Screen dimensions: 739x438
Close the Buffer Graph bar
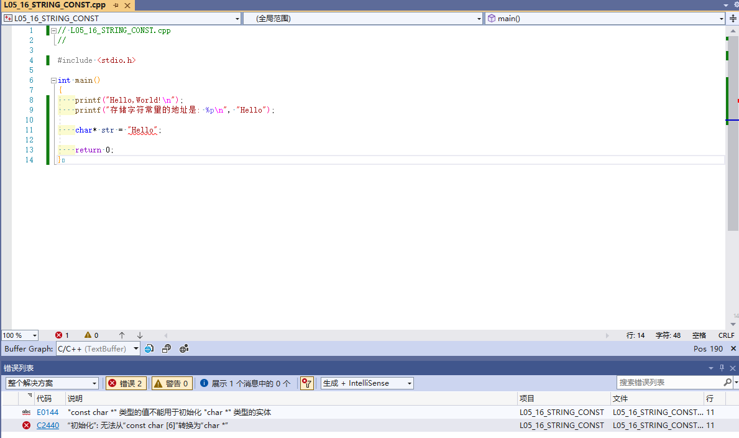(x=733, y=349)
